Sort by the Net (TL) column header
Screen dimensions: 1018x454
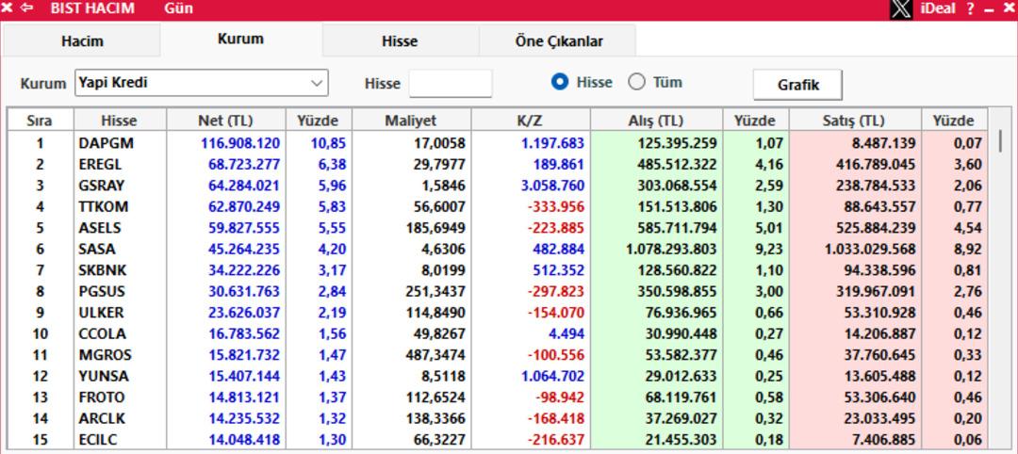tap(226, 121)
